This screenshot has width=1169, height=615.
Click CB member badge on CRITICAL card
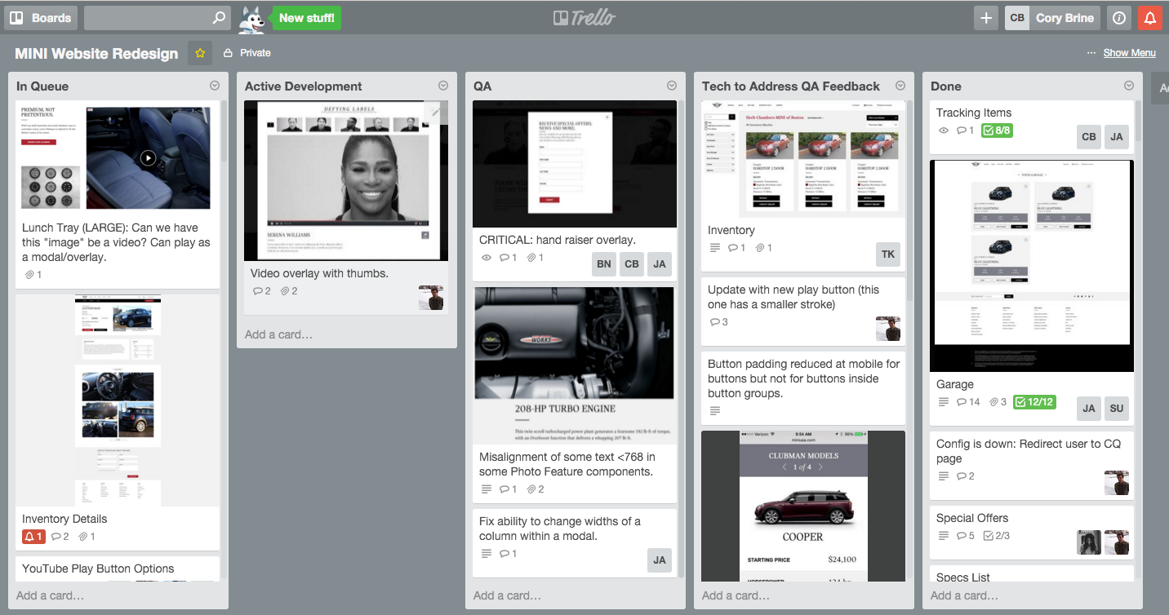click(632, 264)
